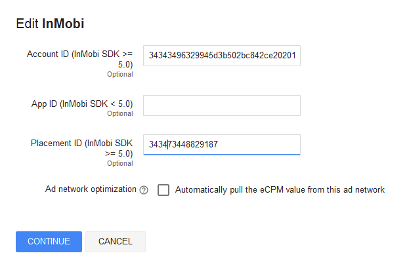Click the 'Placement ID (InMobi SDK >= 5.0)' label
This screenshot has height=268, width=407.
point(81,149)
